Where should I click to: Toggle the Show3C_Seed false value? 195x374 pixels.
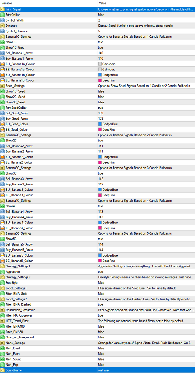[x=101, y=102]
